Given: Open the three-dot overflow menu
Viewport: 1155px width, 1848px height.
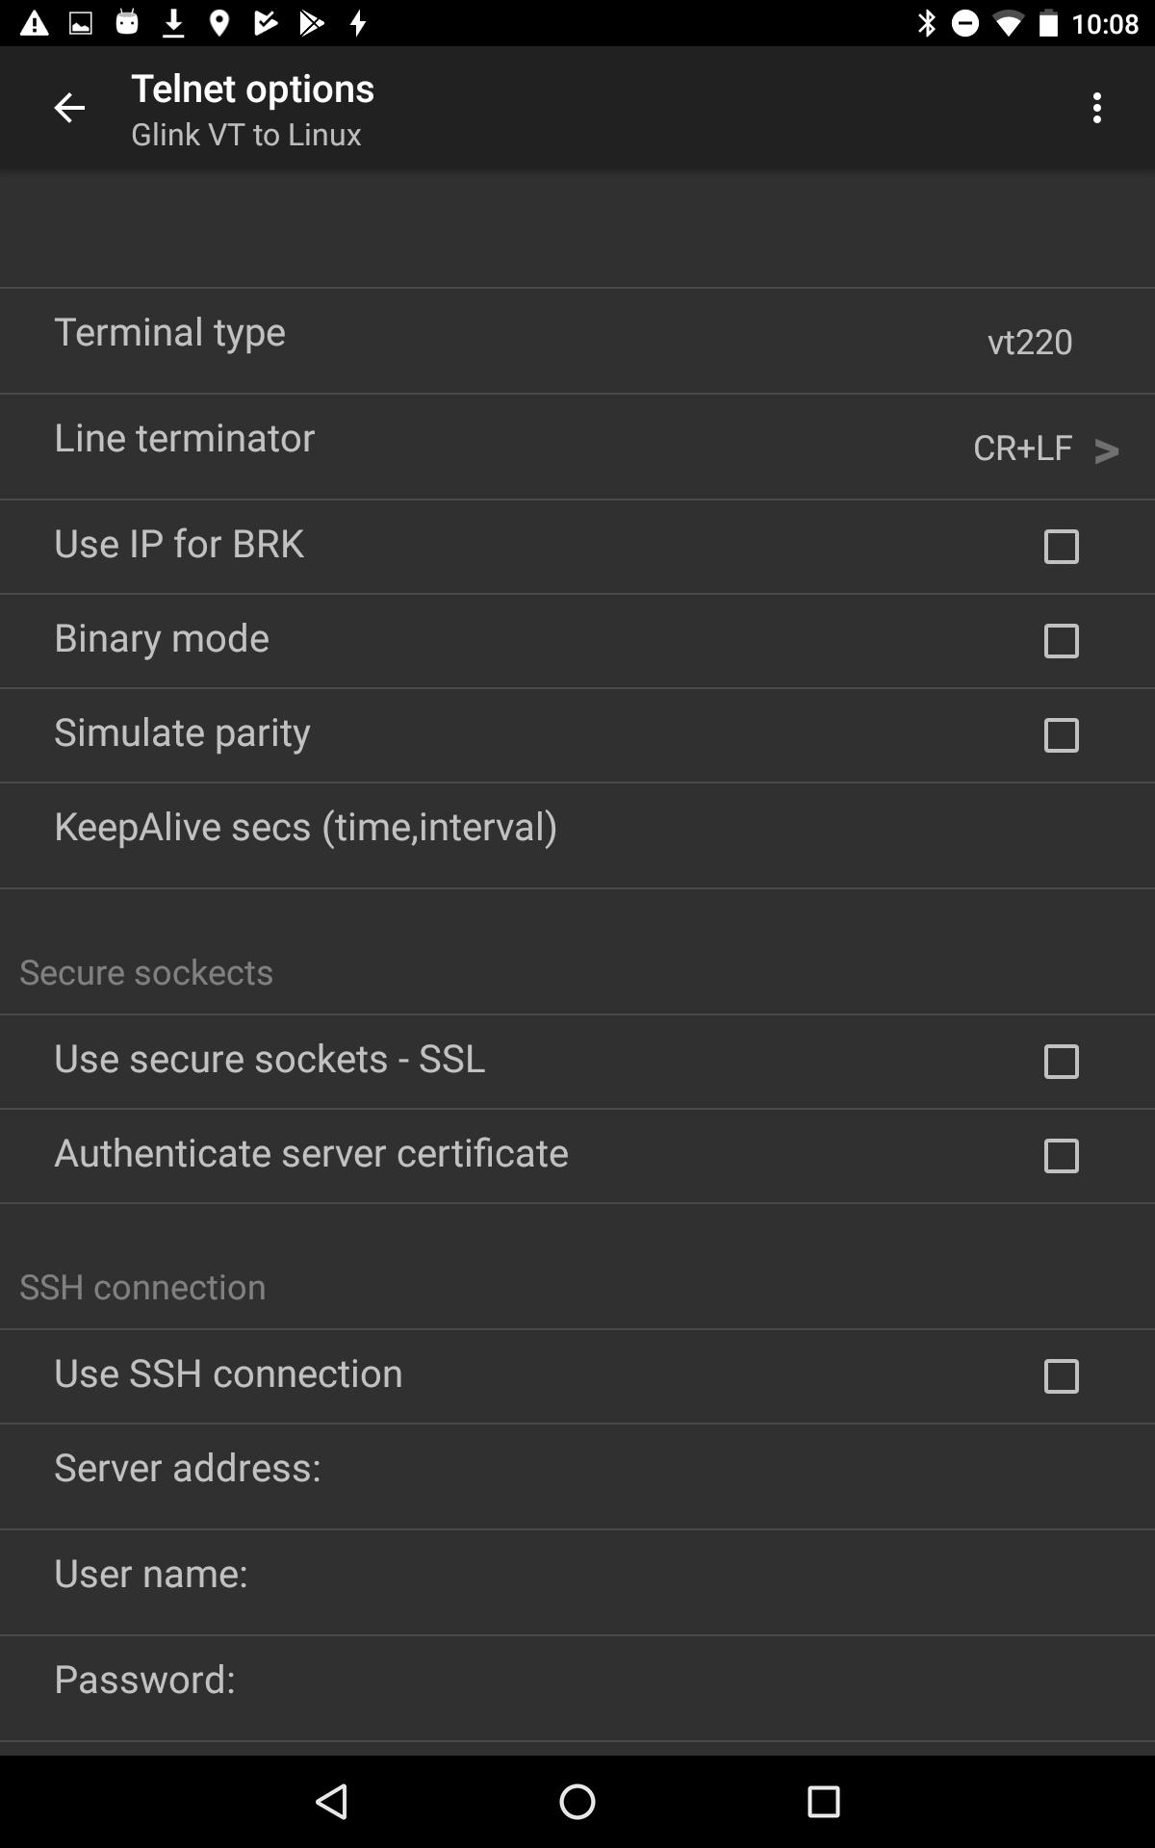Looking at the screenshot, I should coord(1096,108).
